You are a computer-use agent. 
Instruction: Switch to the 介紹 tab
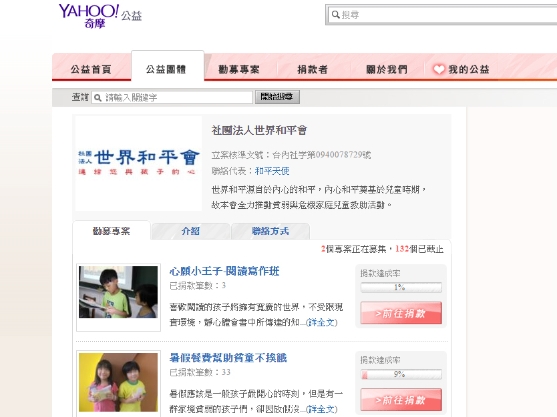[191, 231]
